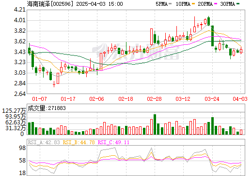The height and width of the screenshot is (176, 252).
Task: Click the 4.21 price axis label
Action: (x=20, y=10)
